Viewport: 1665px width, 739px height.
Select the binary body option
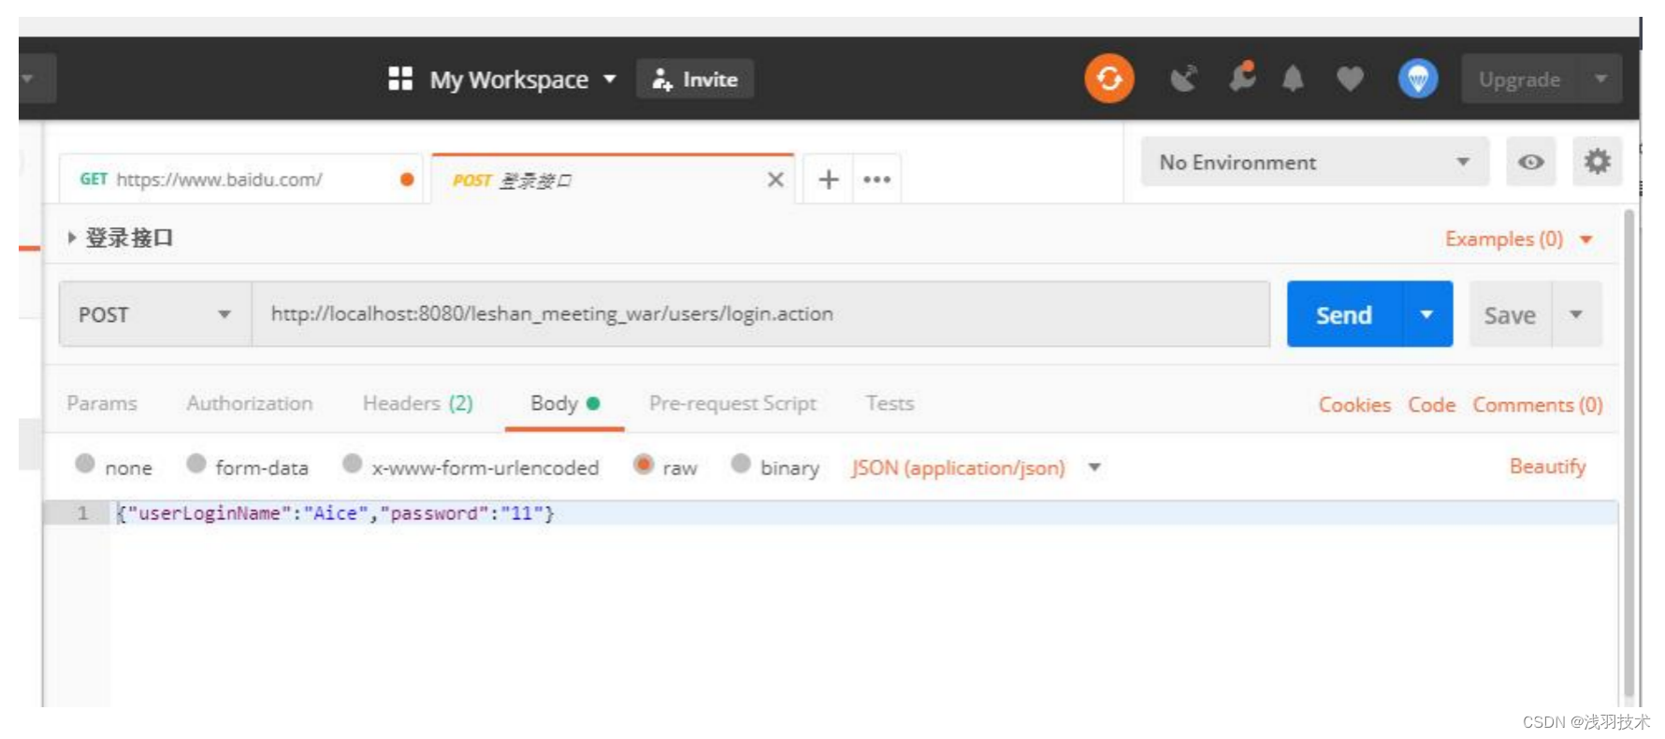741,464
